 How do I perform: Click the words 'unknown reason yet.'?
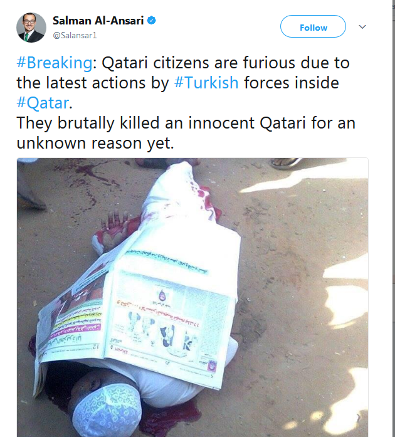pos(95,143)
